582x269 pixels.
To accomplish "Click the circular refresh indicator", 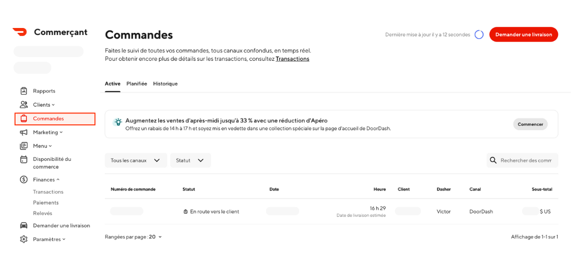I will [x=479, y=34].
